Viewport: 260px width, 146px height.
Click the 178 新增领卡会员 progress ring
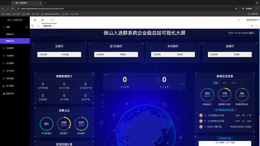[224, 95]
